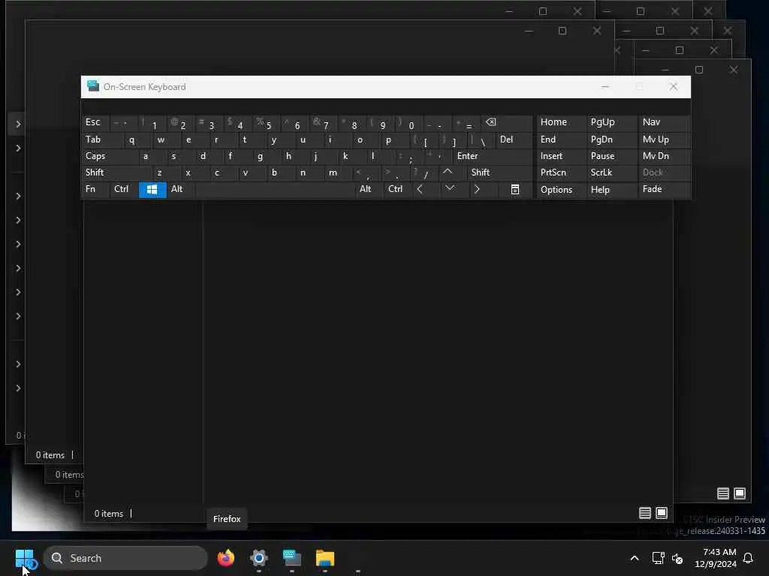This screenshot has width=769, height=576.
Task: Minimize the On-Screen Keyboard window
Action: (x=605, y=87)
